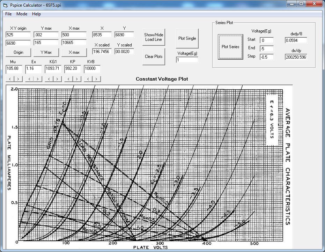Viewport: 325px width, 252px height.
Task: Close the Pspice Calculator window
Action: pyautogui.click(x=314, y=4)
